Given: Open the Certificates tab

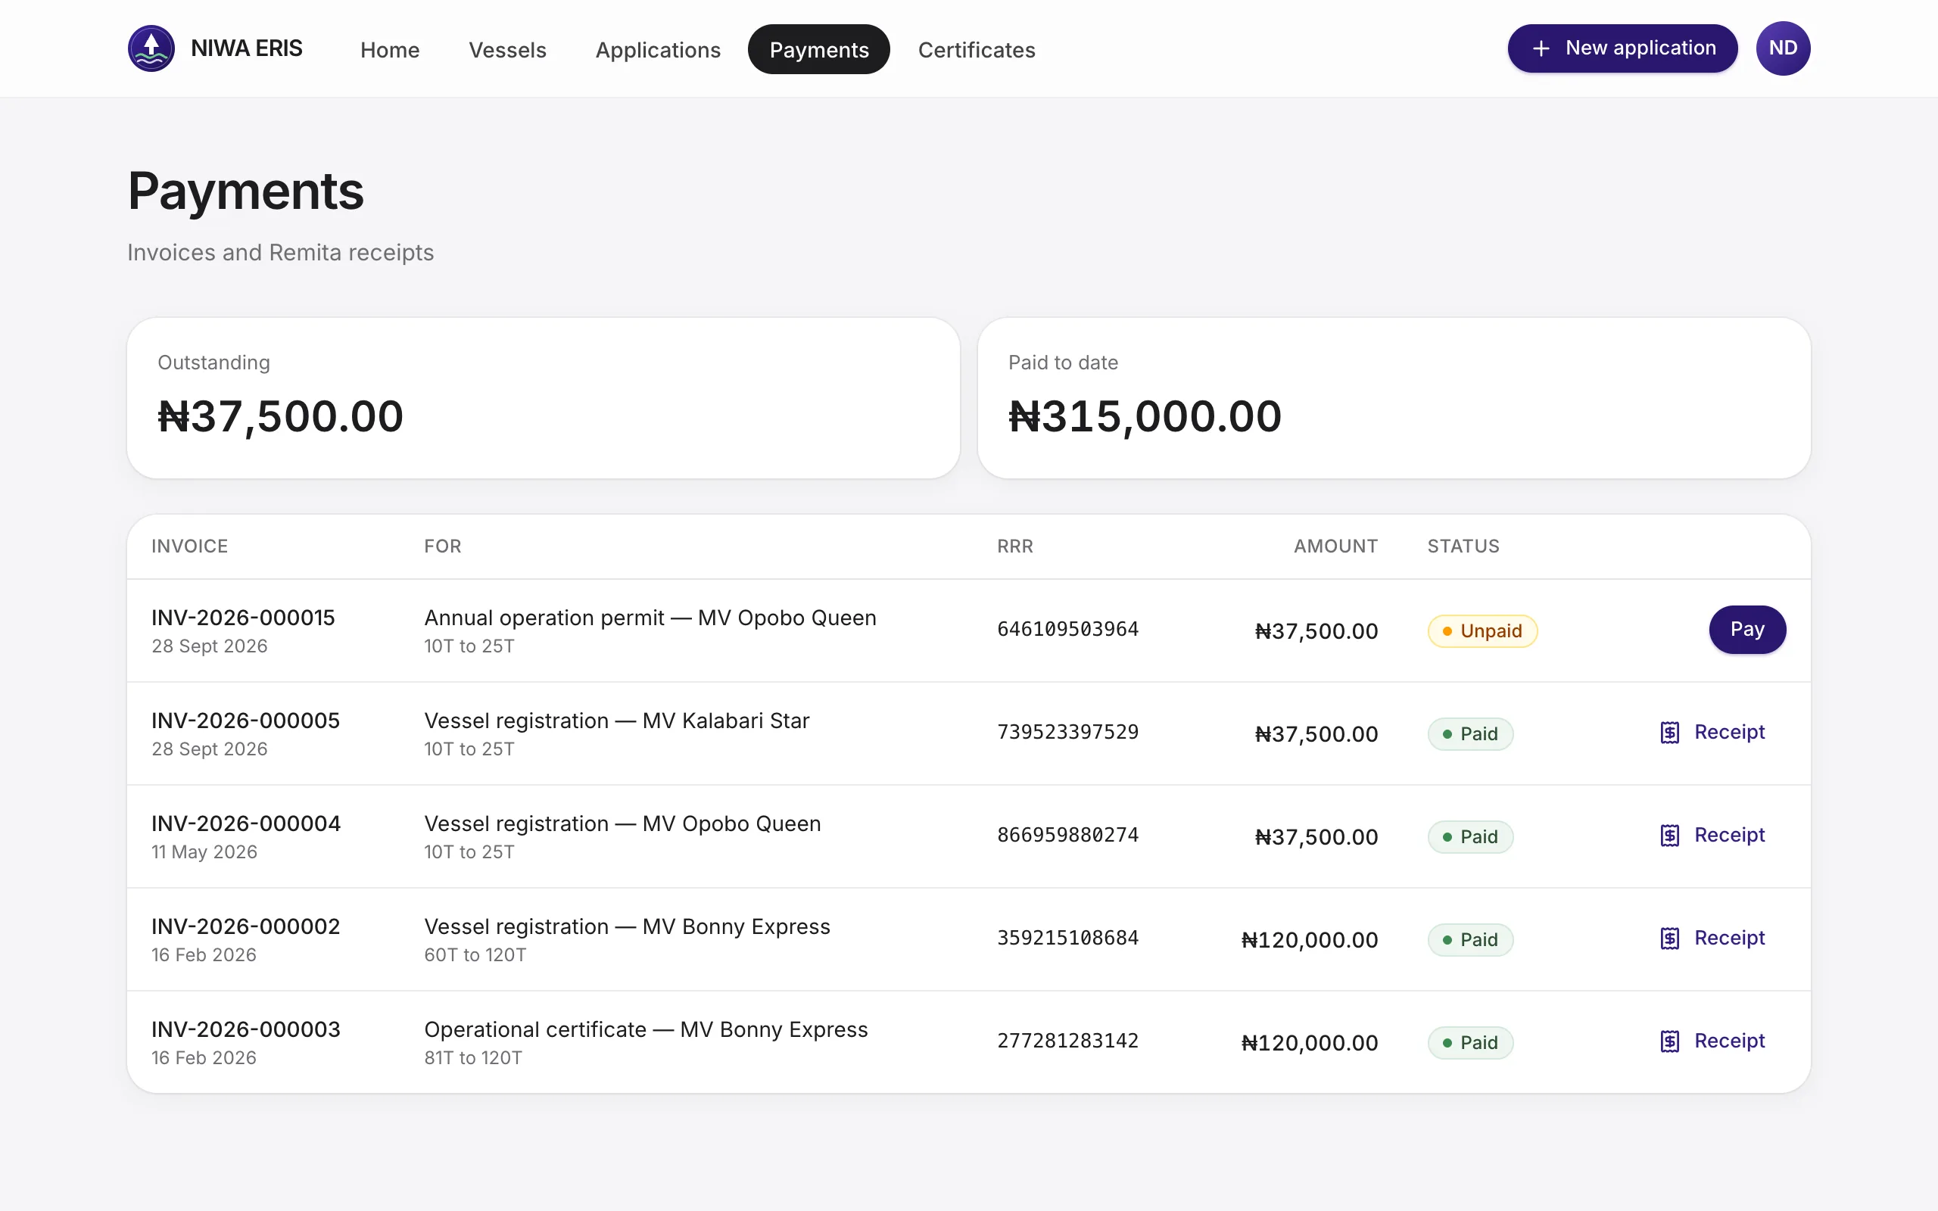Looking at the screenshot, I should pos(977,50).
